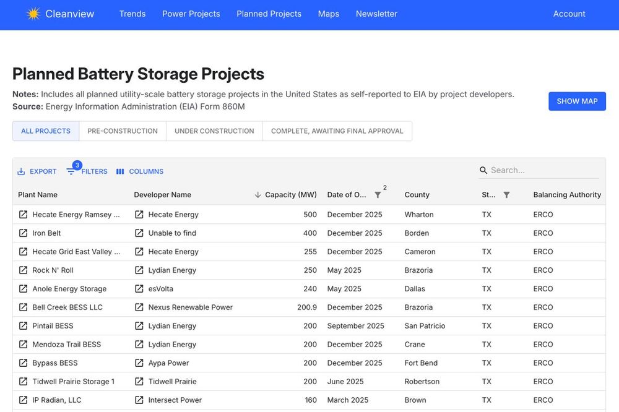
Task: Sort by Developer Name column header
Action: (x=163, y=194)
